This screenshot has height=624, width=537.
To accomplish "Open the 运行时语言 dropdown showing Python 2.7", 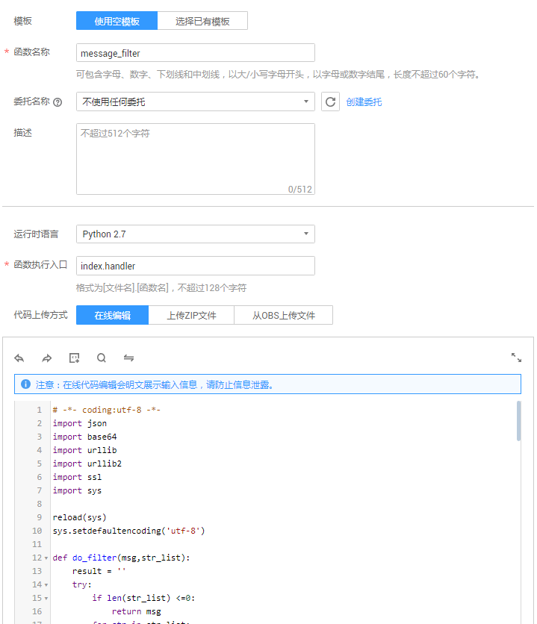I will [x=196, y=234].
